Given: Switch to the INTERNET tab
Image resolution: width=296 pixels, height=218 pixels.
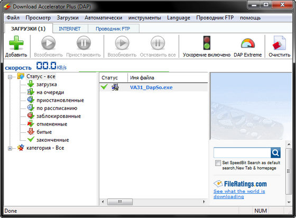Looking at the screenshot, I should [x=70, y=29].
